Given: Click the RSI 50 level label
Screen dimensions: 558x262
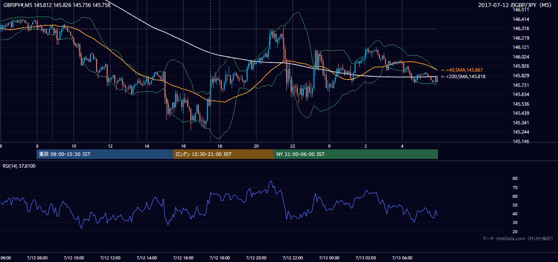Looking at the screenshot, I should point(515,205).
